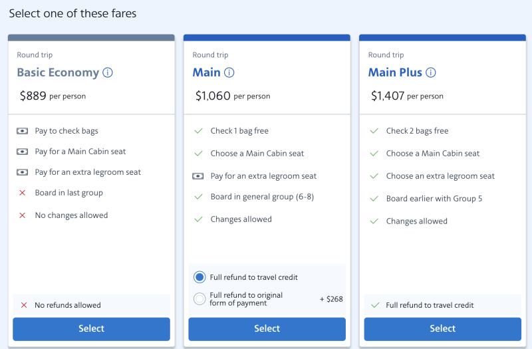The height and width of the screenshot is (349, 532).
Task: Click the Basic Economy fare title
Action: (58, 72)
